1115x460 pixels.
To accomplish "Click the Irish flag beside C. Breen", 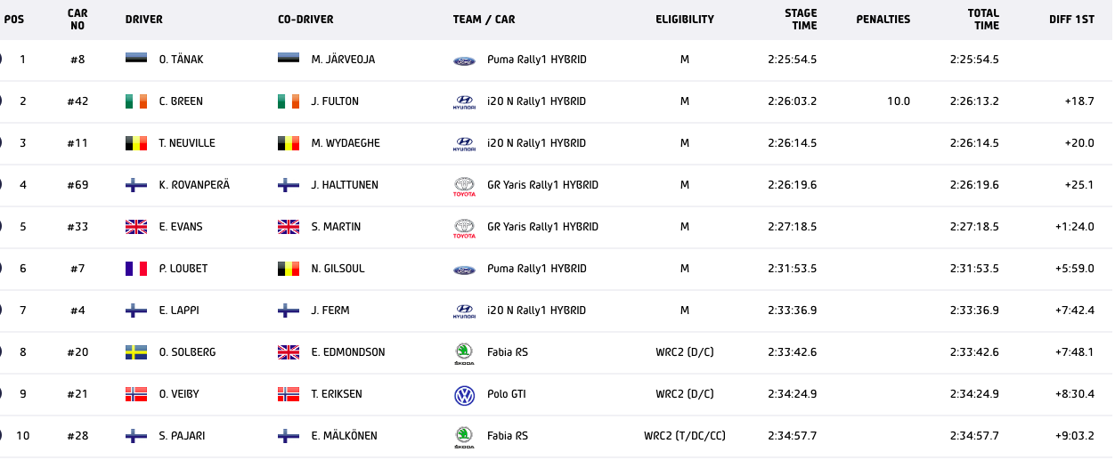I will point(135,101).
